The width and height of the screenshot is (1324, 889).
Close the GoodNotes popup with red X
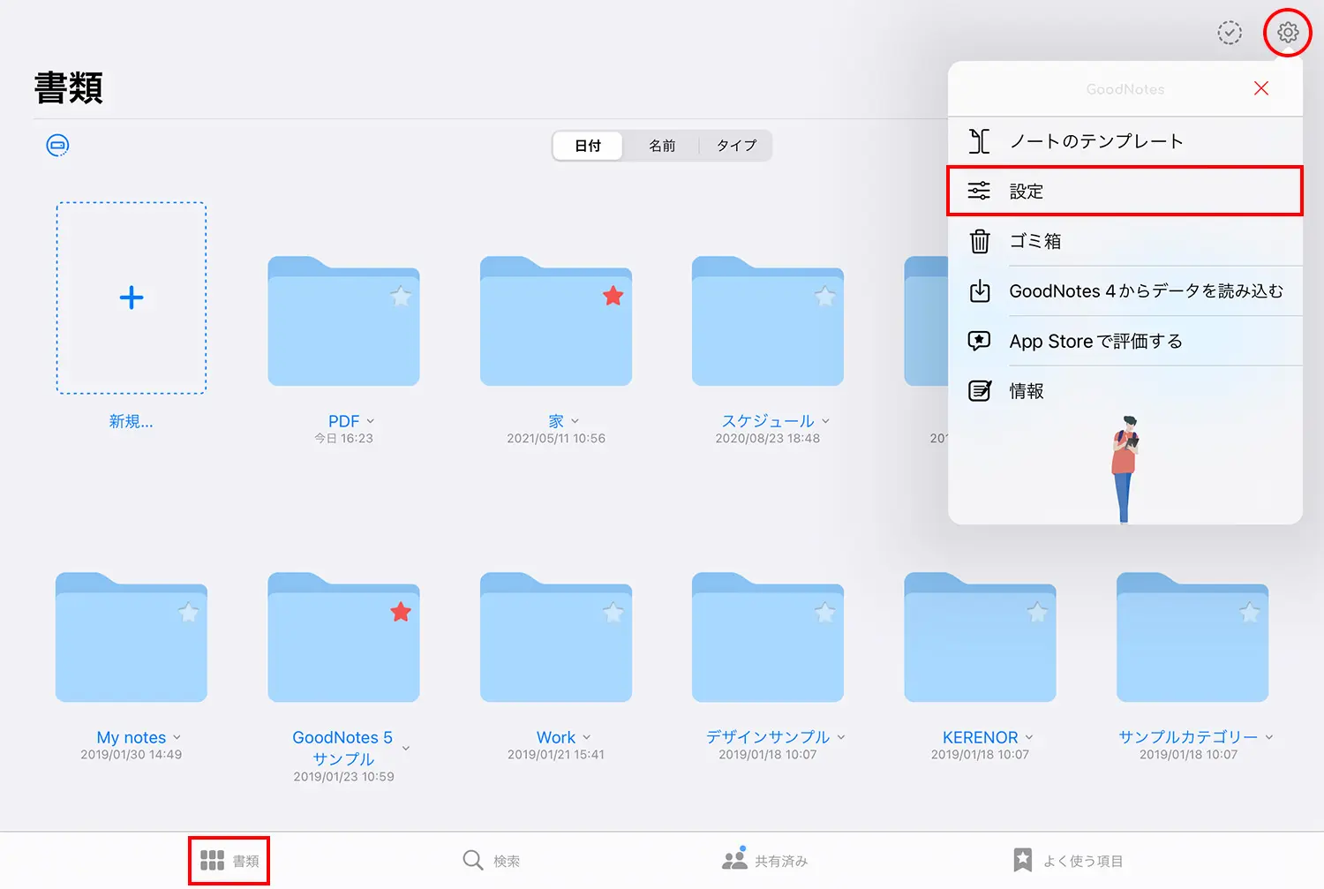(x=1261, y=88)
